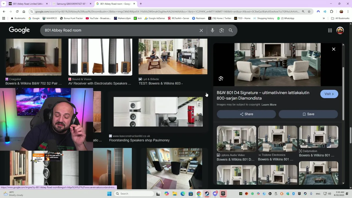Open Trutone Electronics related image
352x198 pixels.
(277, 139)
